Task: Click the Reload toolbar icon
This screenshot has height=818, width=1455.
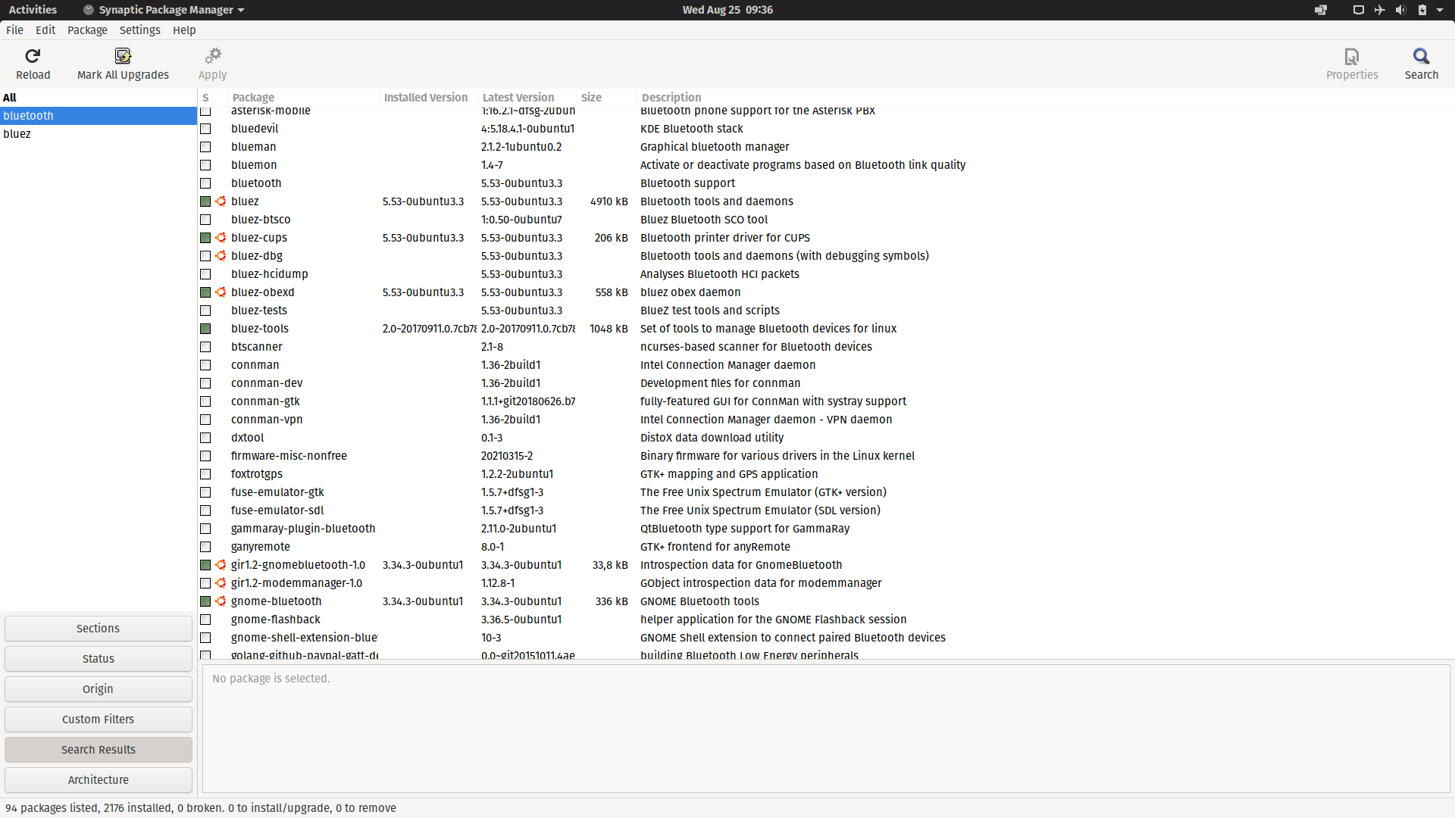Action: click(x=33, y=56)
